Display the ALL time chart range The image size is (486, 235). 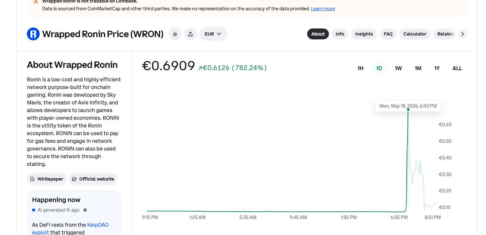click(457, 68)
